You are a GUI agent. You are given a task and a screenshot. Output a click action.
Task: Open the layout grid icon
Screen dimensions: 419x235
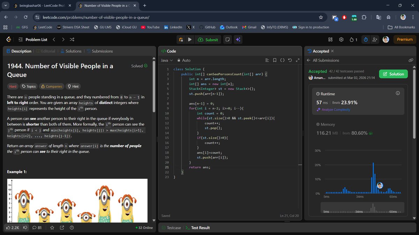coord(330,39)
